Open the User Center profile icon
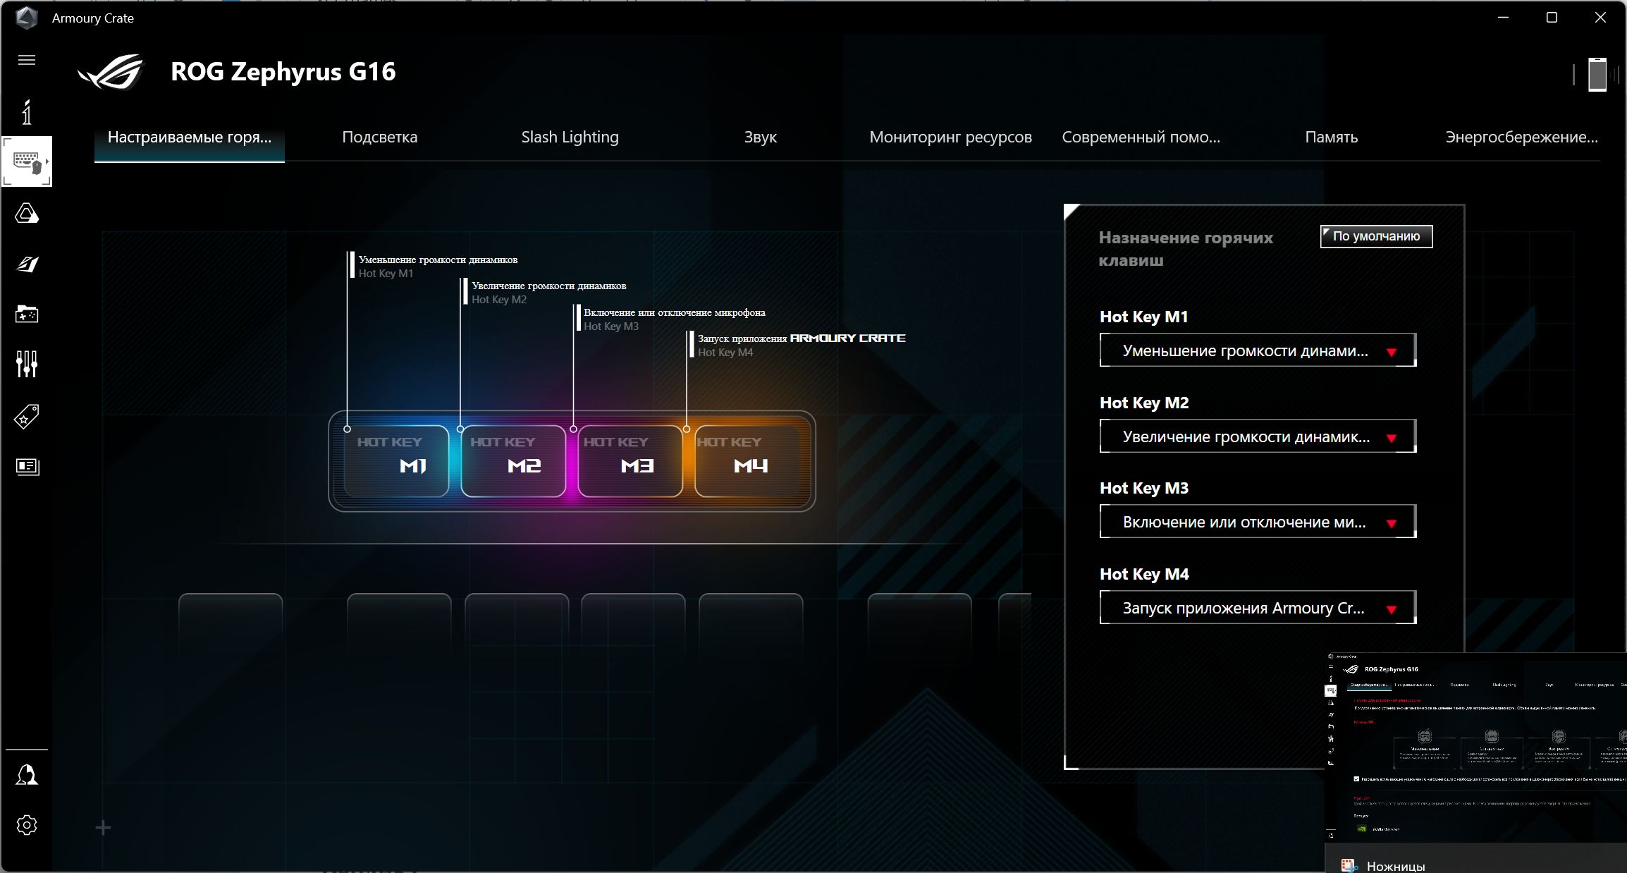 click(x=27, y=774)
